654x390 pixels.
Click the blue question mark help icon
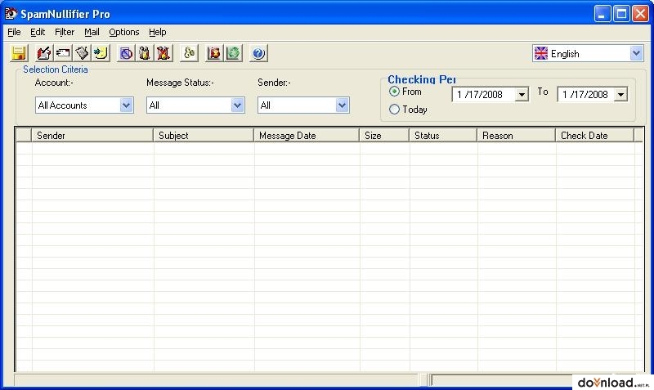(258, 53)
